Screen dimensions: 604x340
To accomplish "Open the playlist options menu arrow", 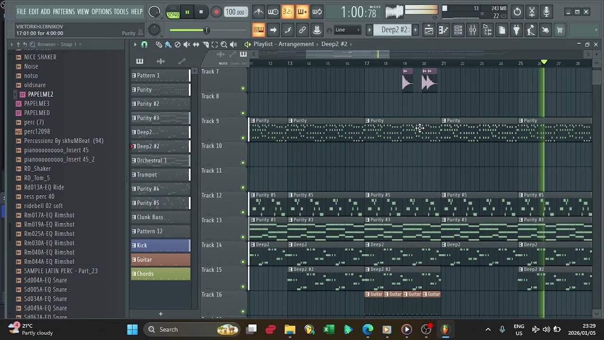I will (x=135, y=44).
